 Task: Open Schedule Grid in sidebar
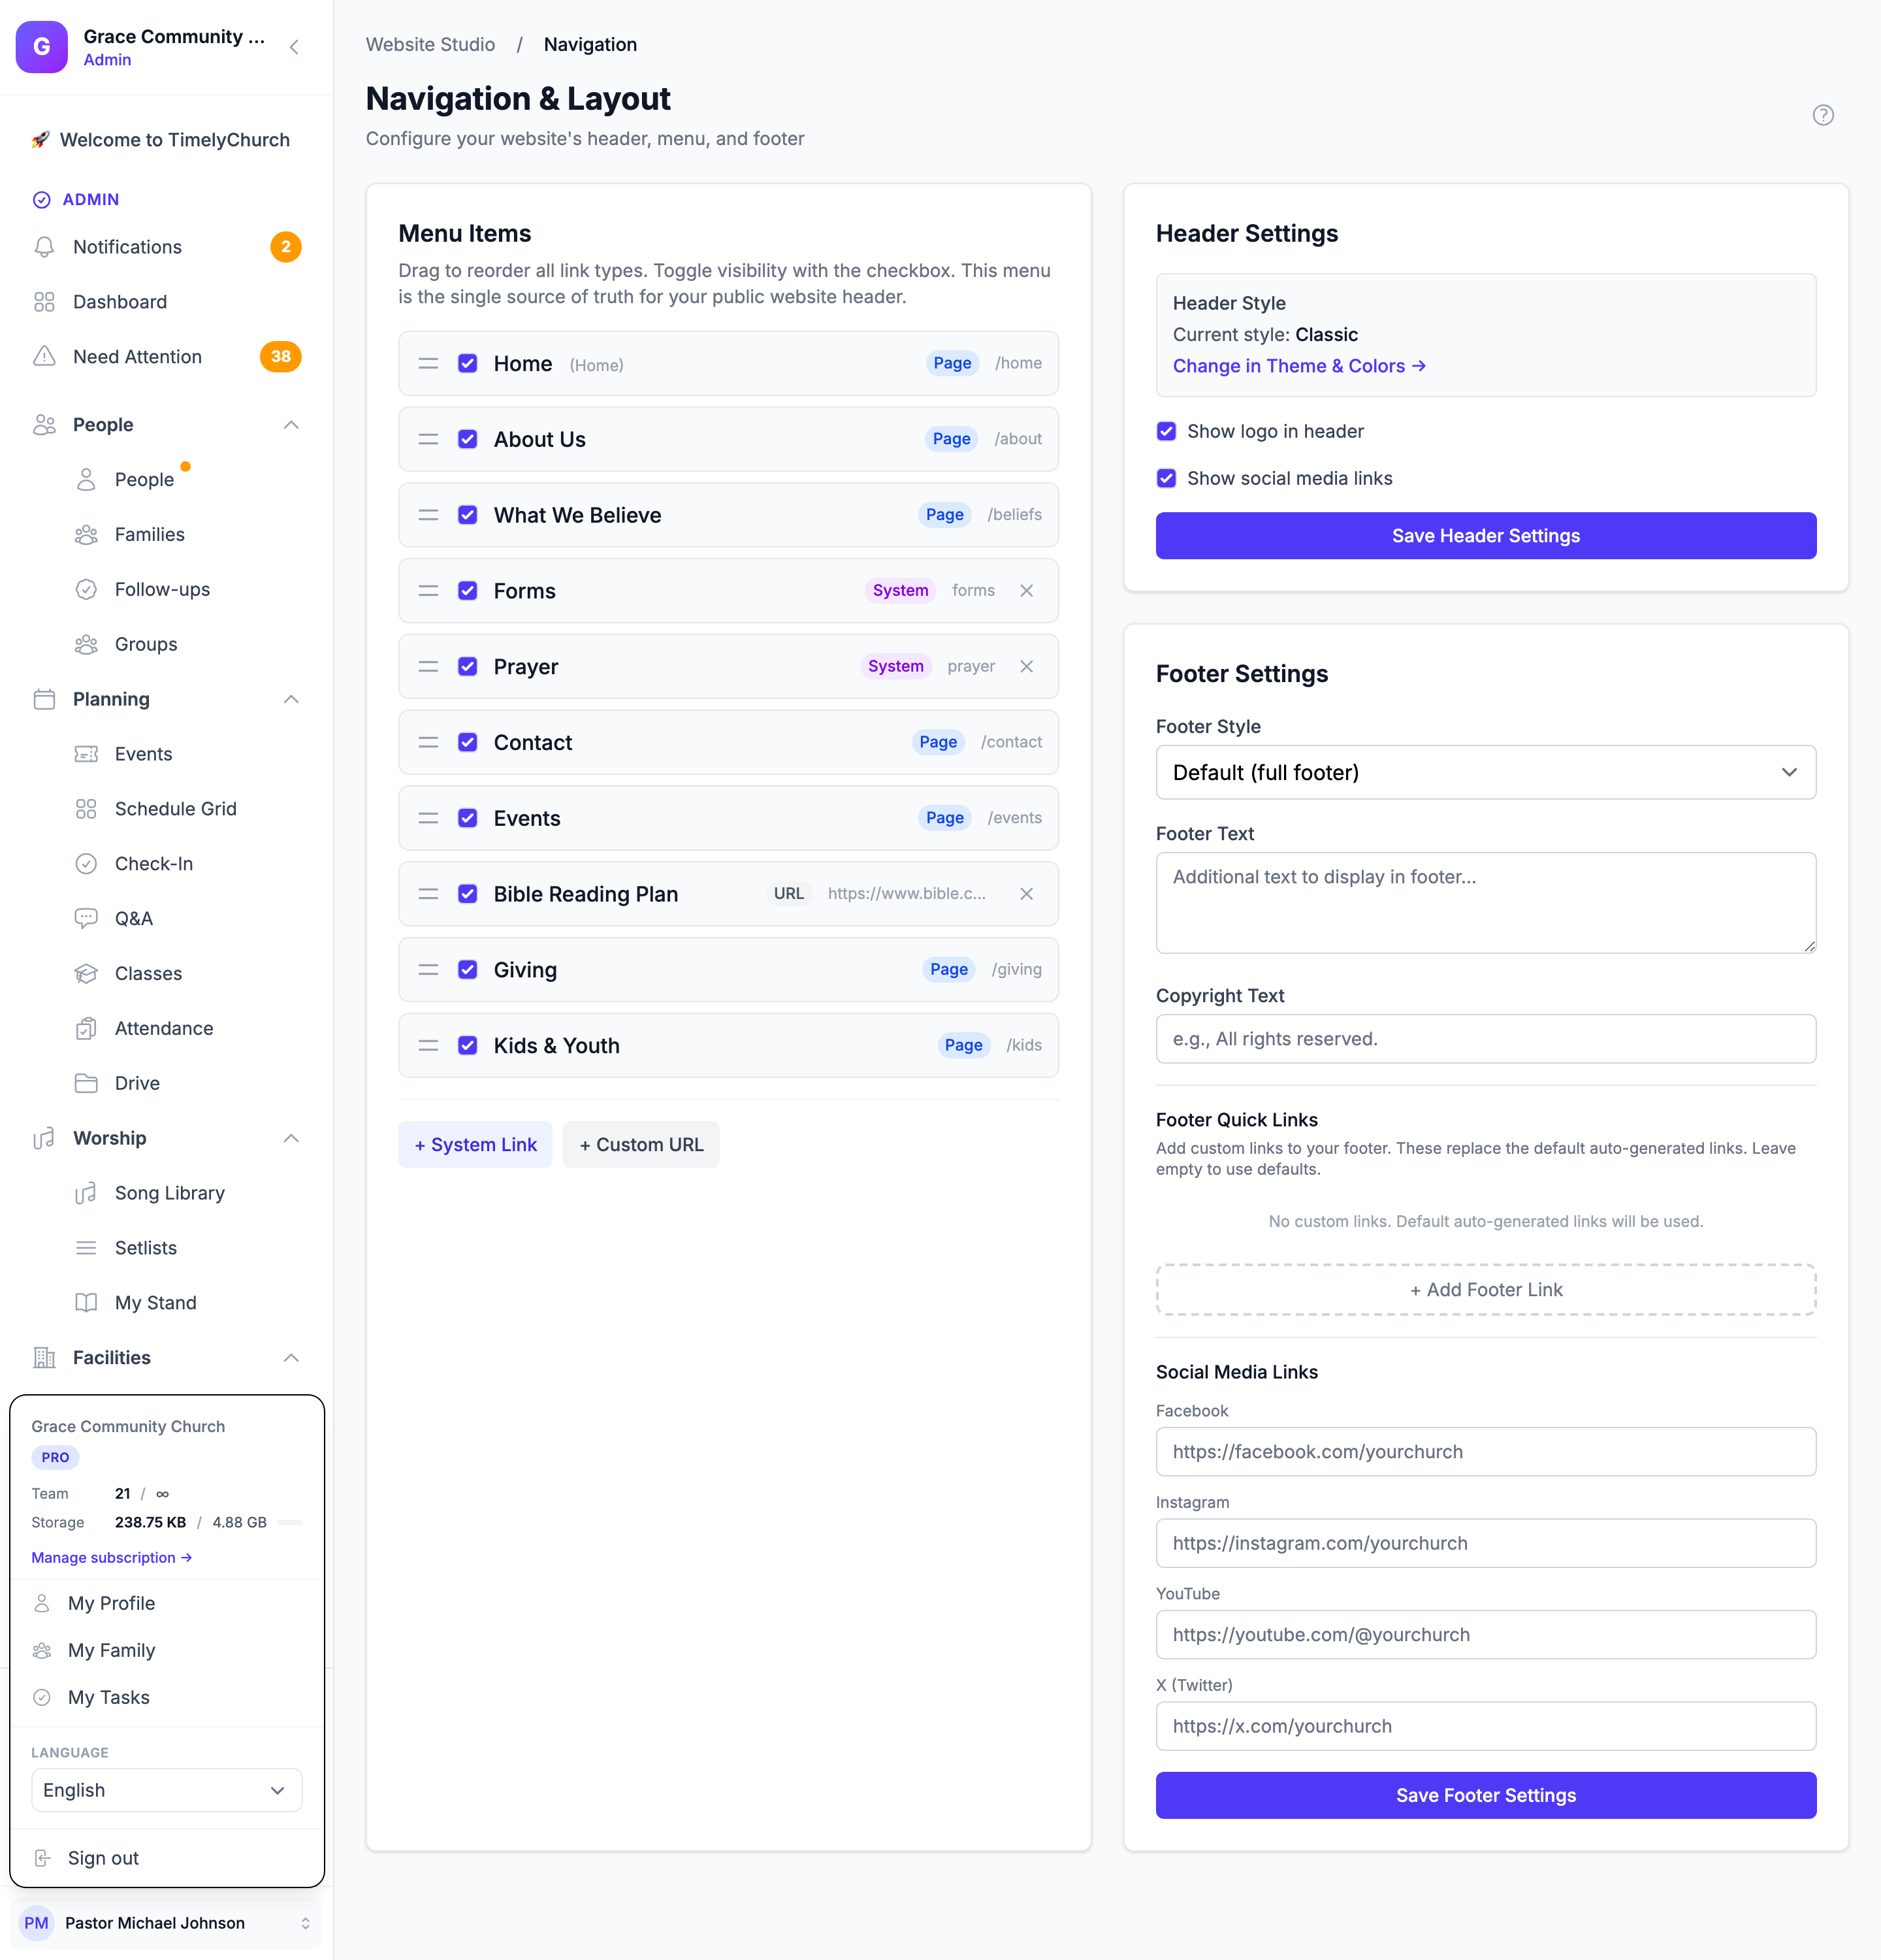pos(175,809)
